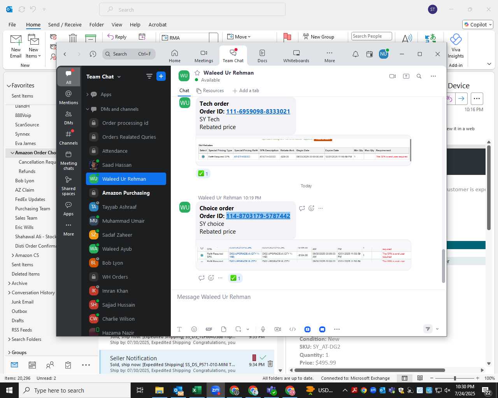Open Mentions in Zoom sidebar
Image resolution: width=498 pixels, height=398 pixels.
pyautogui.click(x=68, y=97)
